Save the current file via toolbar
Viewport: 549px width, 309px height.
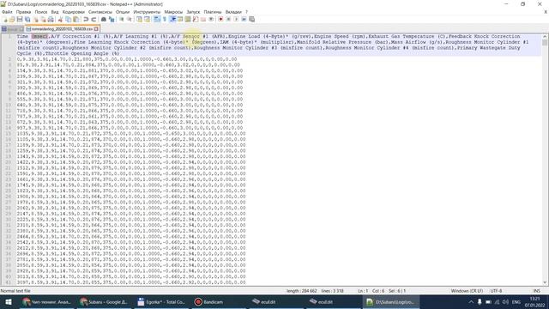coord(20,19)
